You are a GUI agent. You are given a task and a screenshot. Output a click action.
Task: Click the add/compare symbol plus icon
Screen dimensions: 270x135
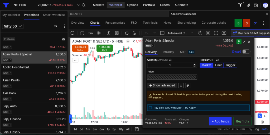click(x=82, y=33)
